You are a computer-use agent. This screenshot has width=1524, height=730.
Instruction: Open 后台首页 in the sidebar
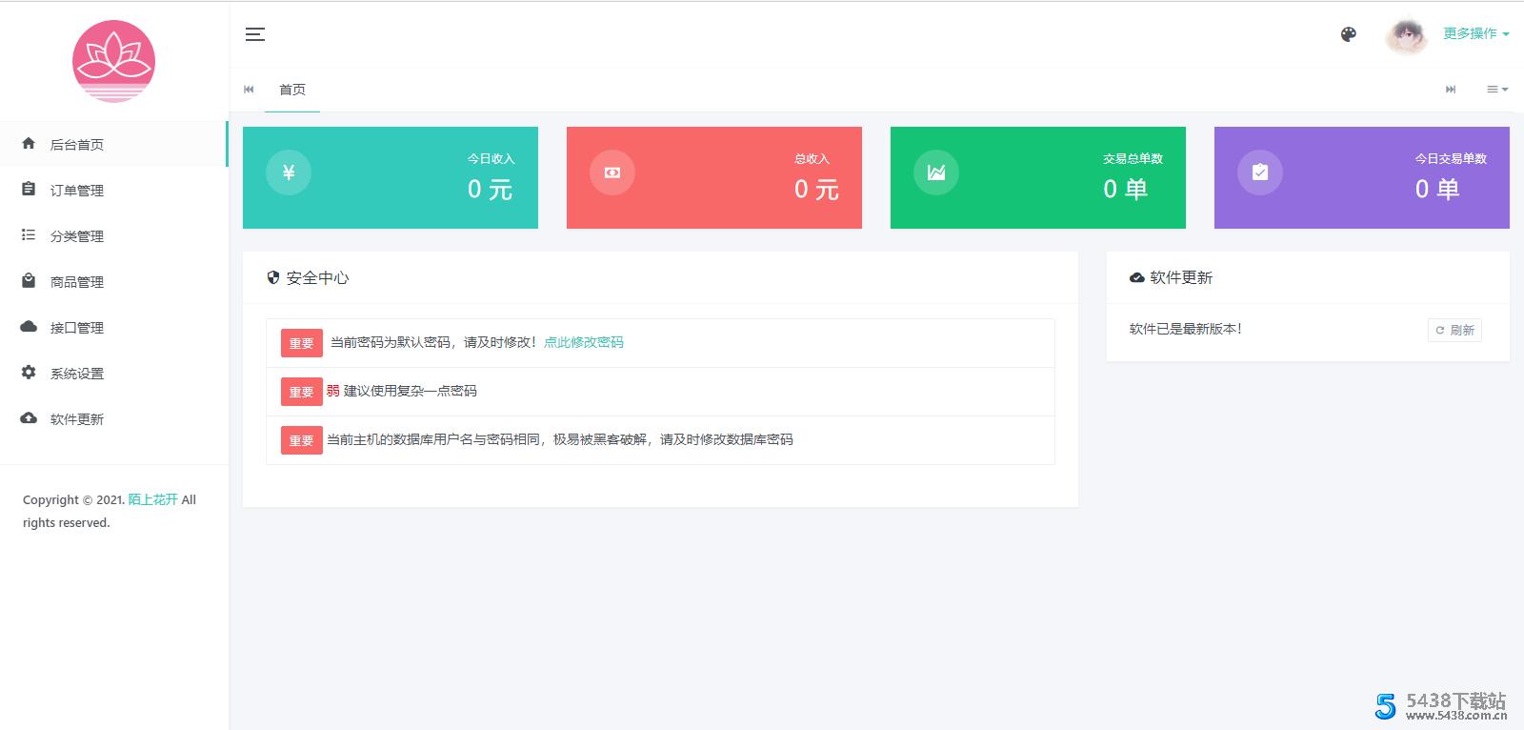click(77, 145)
